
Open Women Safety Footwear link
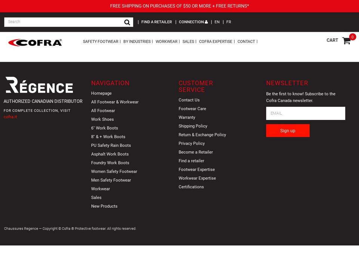(114, 171)
